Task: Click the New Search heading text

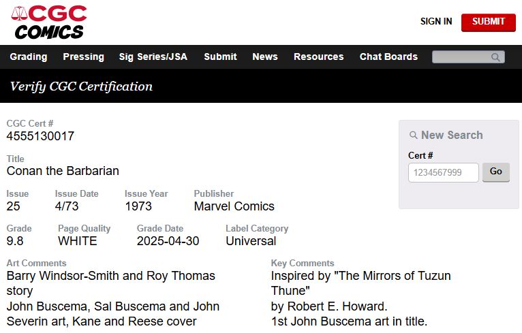Action: click(451, 135)
